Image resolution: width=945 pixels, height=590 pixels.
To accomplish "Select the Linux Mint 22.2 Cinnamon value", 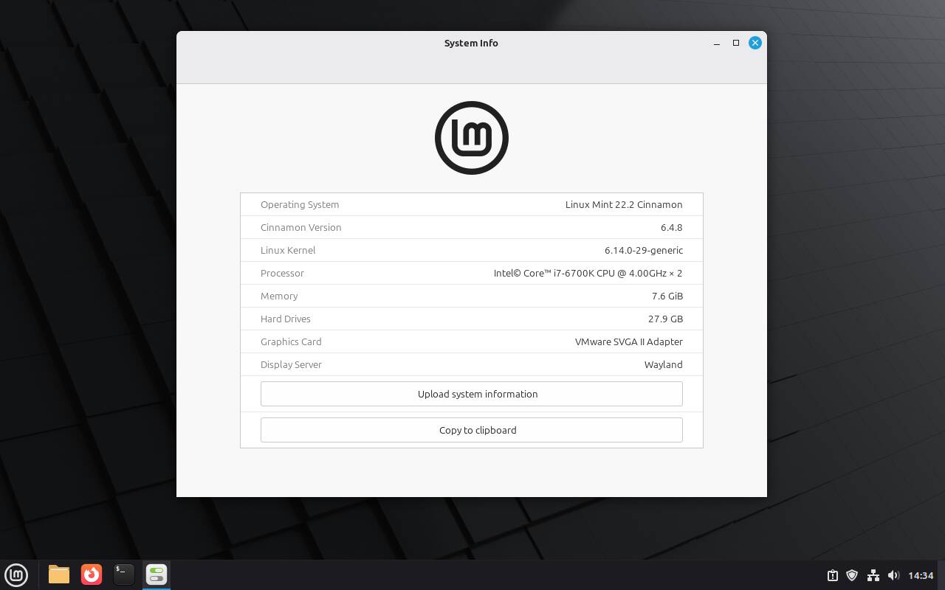I will tap(624, 204).
